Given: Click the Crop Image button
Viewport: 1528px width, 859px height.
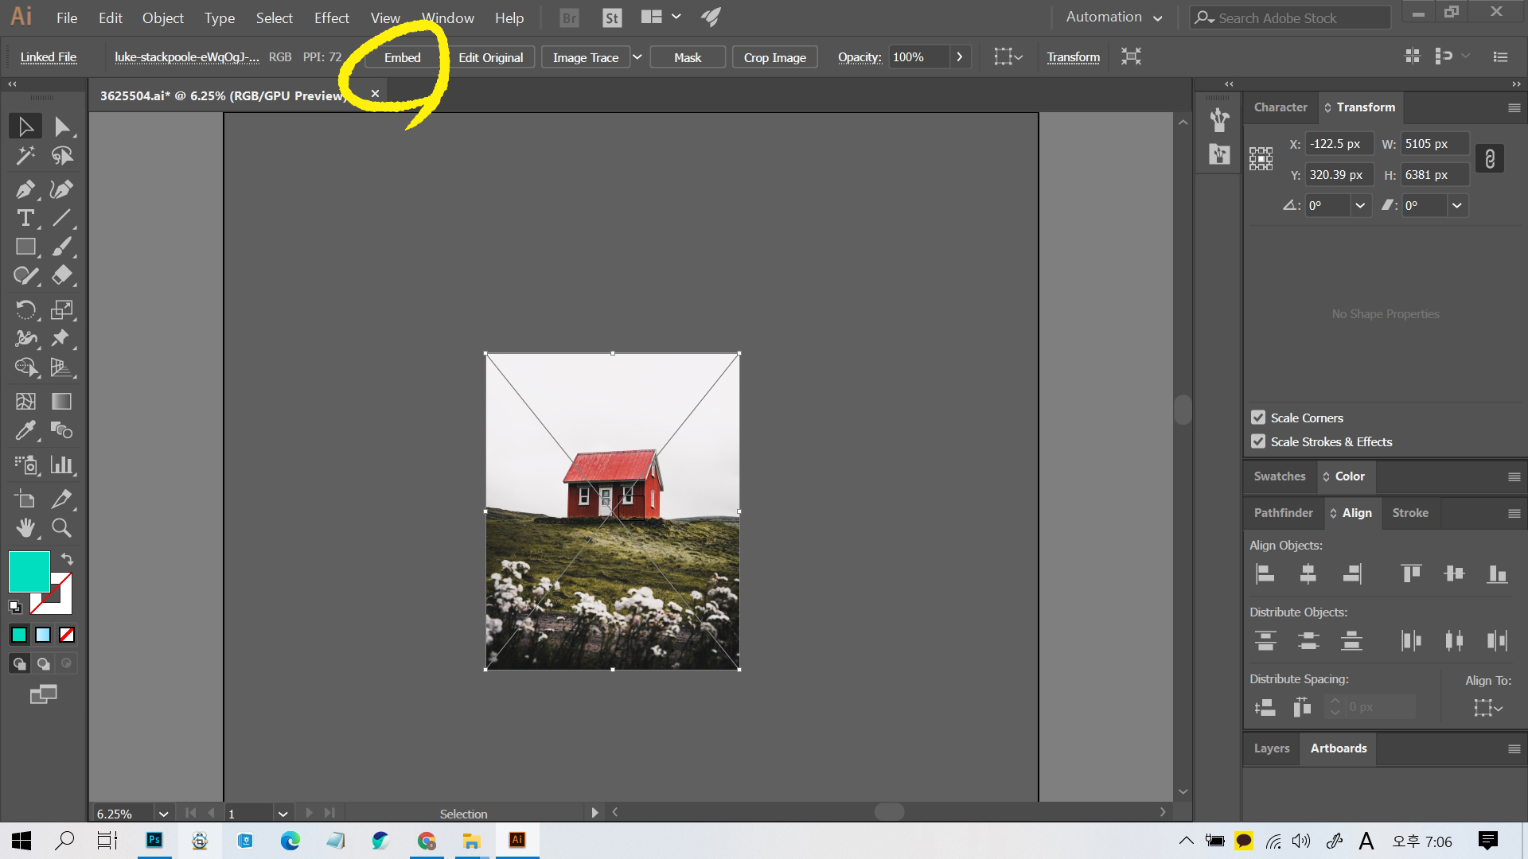Looking at the screenshot, I should (x=774, y=57).
